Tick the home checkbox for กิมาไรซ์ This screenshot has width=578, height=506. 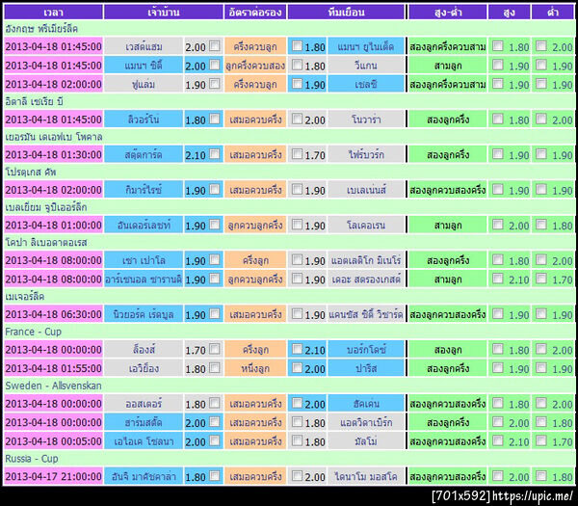tap(214, 189)
